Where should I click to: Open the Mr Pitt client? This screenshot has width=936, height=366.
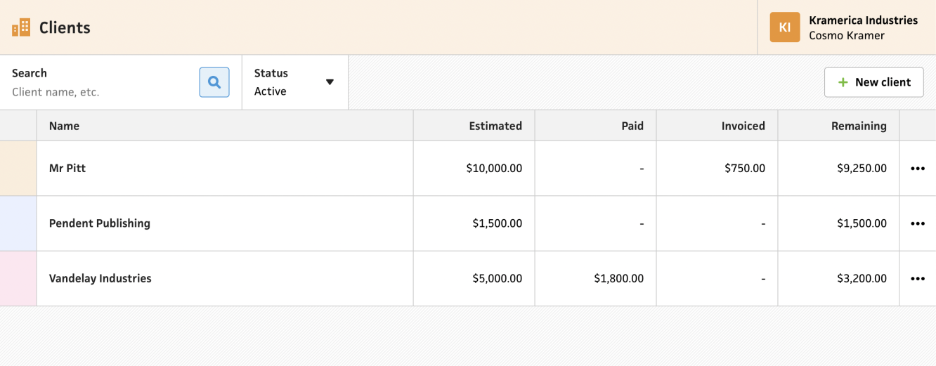coord(67,169)
